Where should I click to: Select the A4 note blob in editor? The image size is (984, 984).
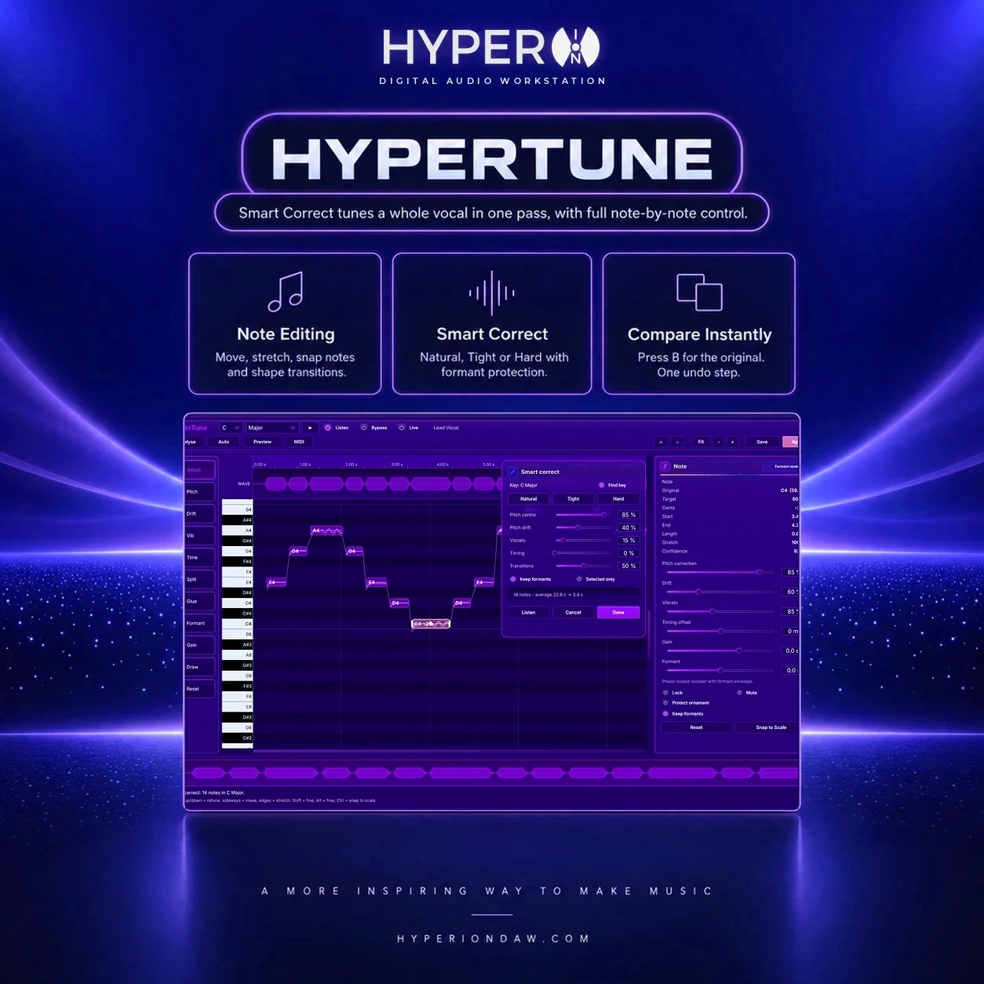click(326, 531)
